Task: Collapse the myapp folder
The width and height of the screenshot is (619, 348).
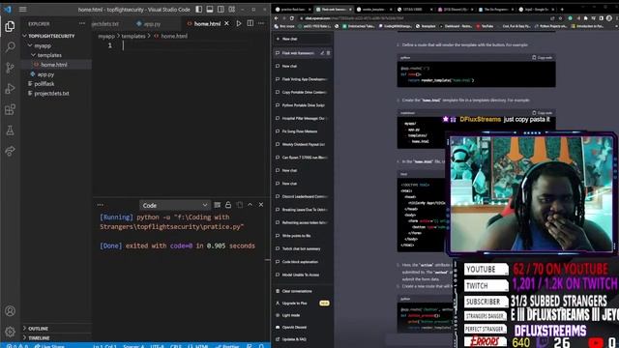Action: click(x=30, y=45)
